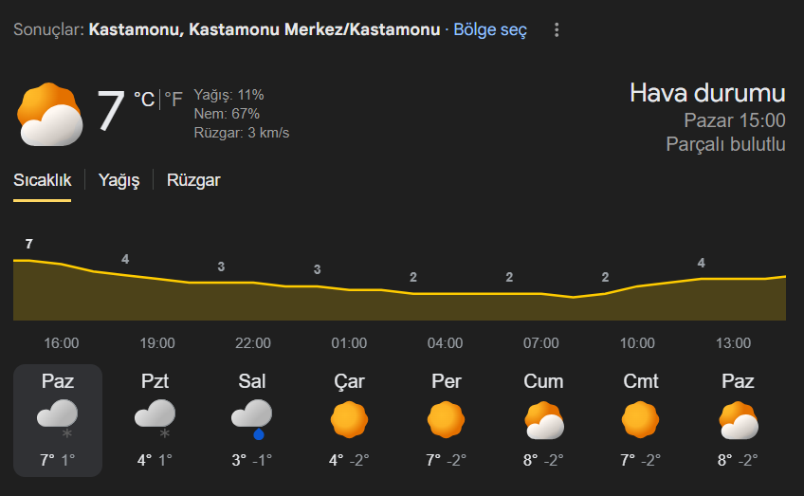Screen dimensions: 804x496
Task: Click the 16:00 time label
Action: click(62, 342)
